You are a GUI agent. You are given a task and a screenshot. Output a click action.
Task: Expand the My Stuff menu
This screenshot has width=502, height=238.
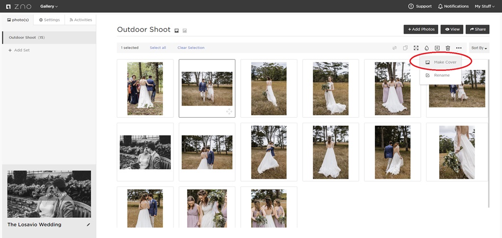pos(484,6)
